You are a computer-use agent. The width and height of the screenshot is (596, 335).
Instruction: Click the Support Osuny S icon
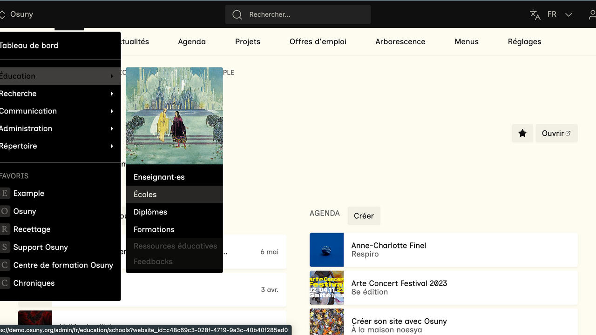click(5, 247)
